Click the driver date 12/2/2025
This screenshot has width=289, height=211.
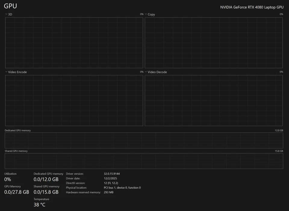[x=110, y=178]
